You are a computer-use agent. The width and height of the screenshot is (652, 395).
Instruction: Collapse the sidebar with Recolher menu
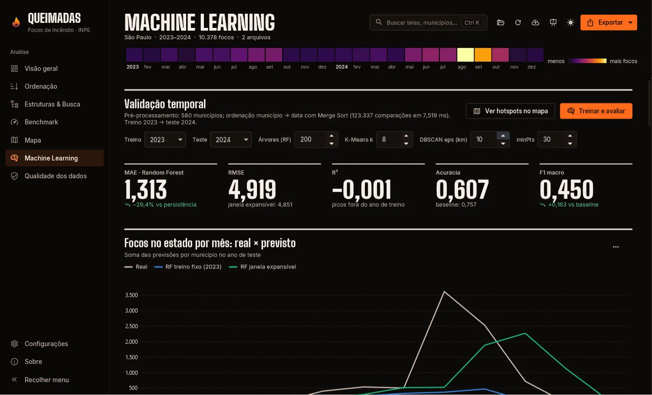55,379
